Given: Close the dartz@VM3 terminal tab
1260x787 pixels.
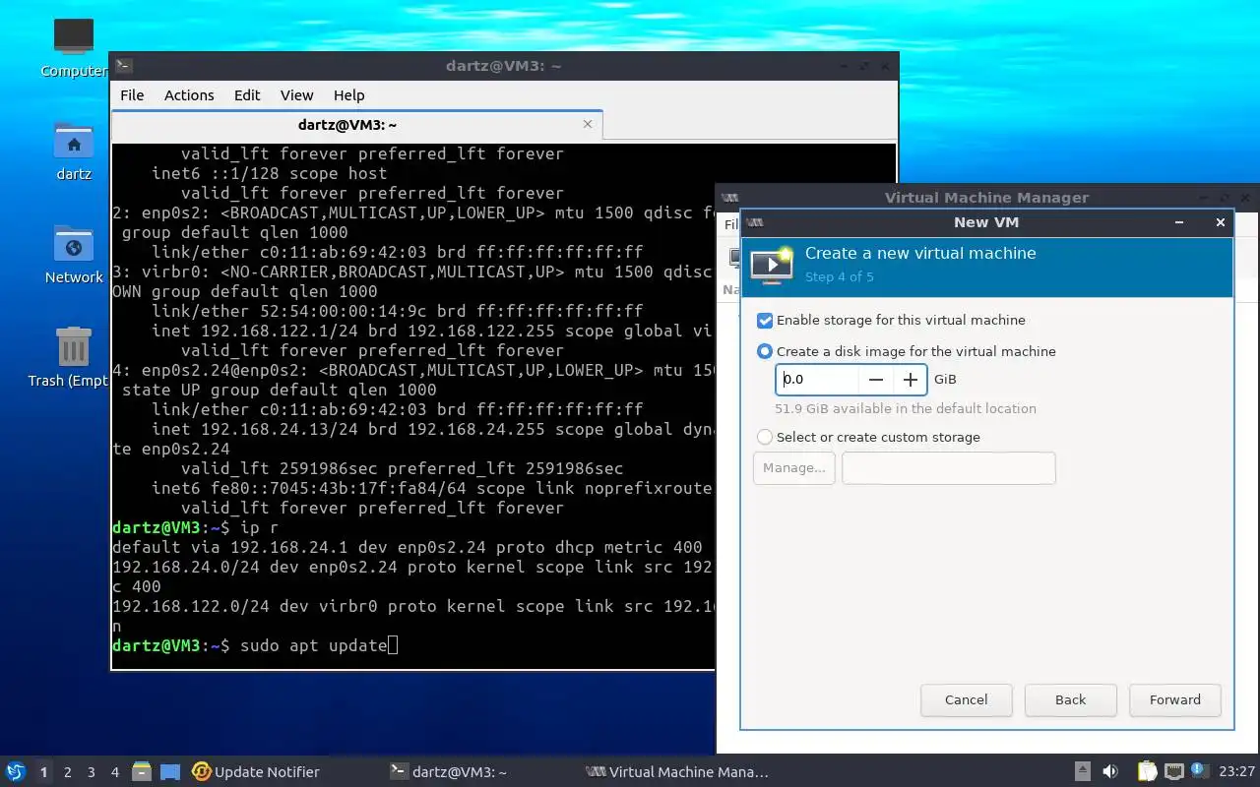Looking at the screenshot, I should click(588, 124).
